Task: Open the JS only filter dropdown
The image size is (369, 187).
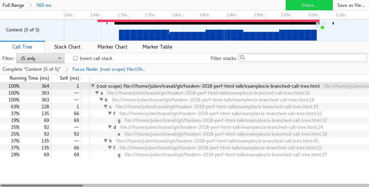Action: point(40,58)
